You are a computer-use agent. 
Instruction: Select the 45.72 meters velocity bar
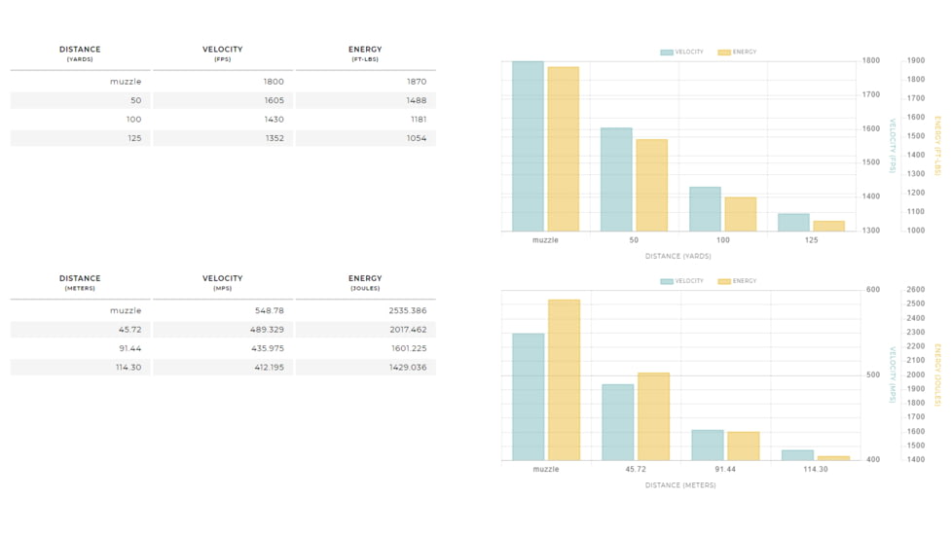coord(617,422)
